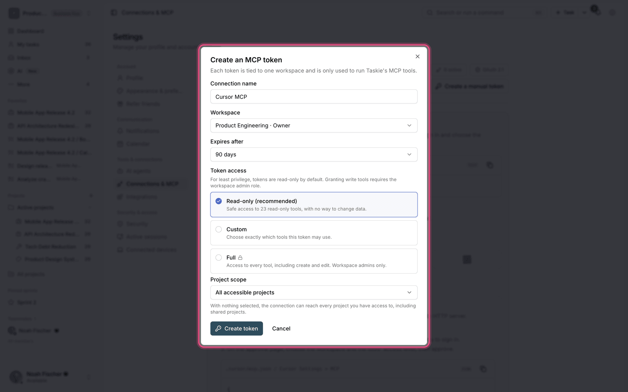Open Calendar settings

(151, 144)
